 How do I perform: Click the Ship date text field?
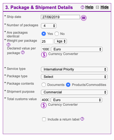(60, 17)
